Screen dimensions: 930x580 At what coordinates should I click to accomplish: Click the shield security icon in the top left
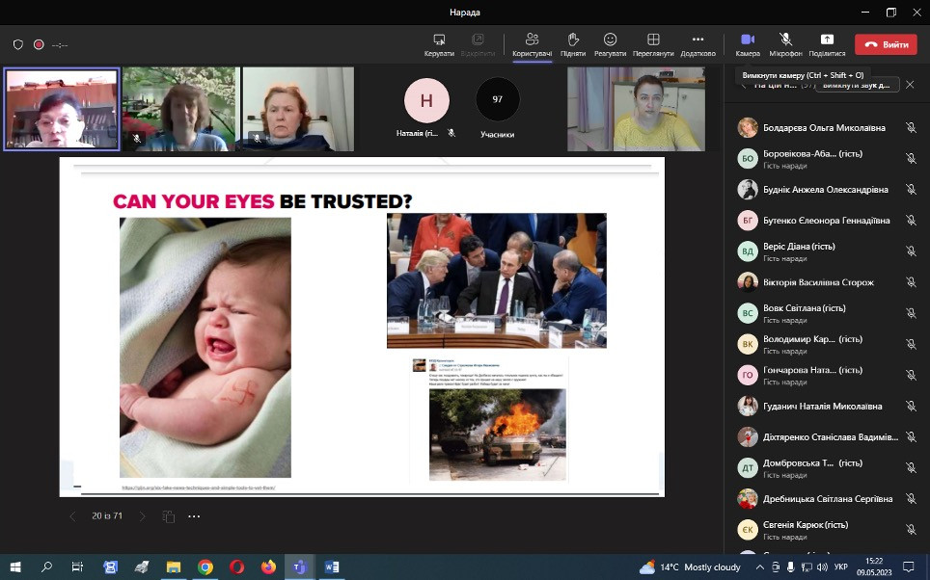click(x=18, y=44)
